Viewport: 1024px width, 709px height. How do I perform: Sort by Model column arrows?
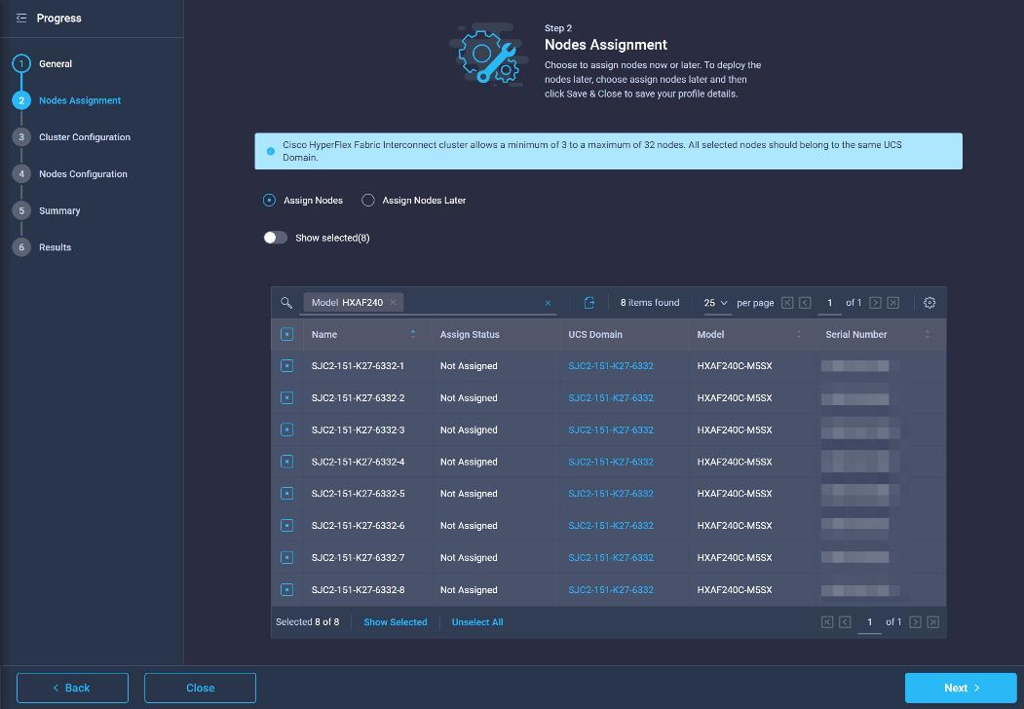coord(798,334)
